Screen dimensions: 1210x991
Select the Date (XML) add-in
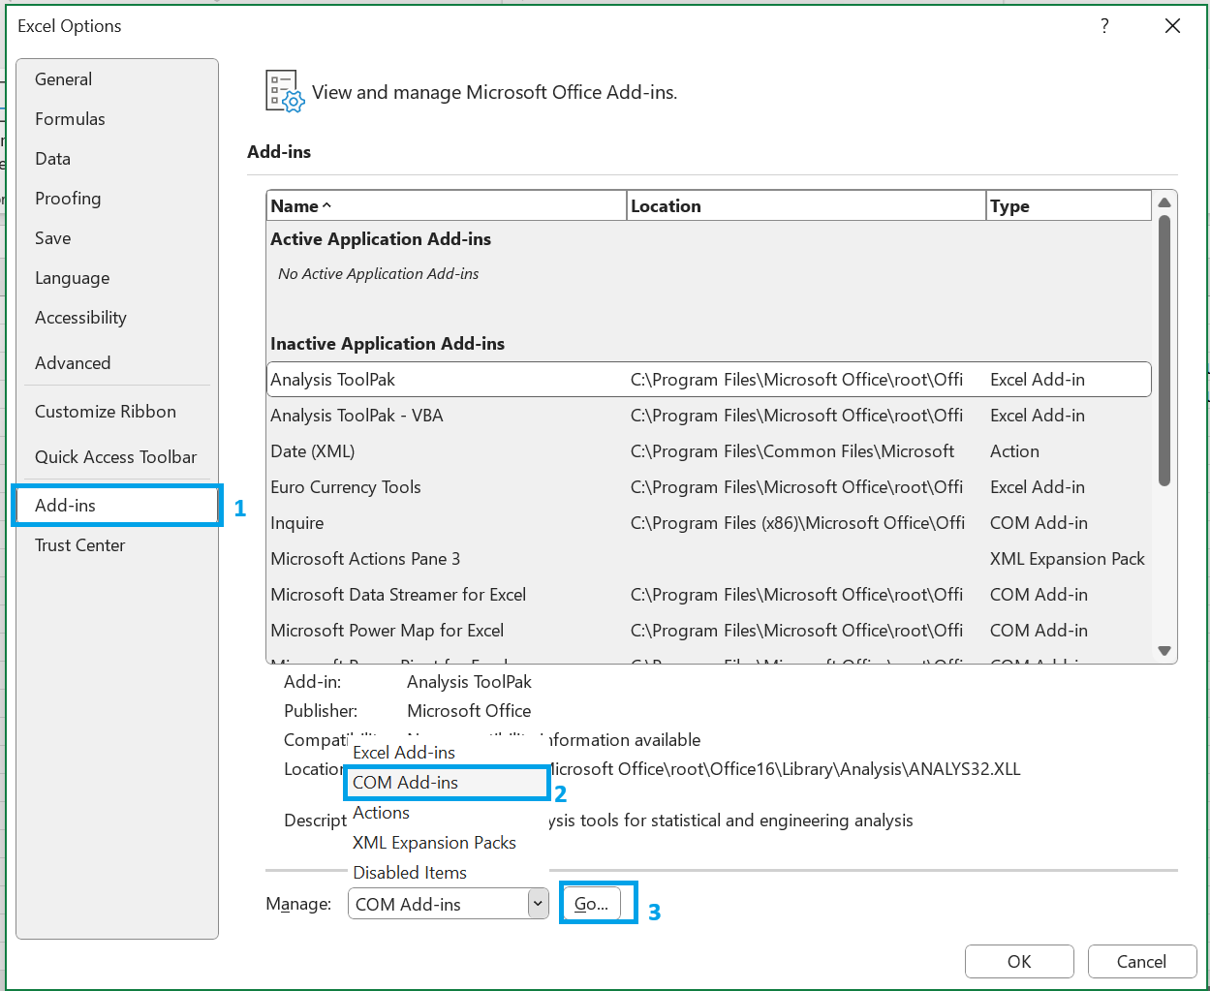(x=709, y=451)
